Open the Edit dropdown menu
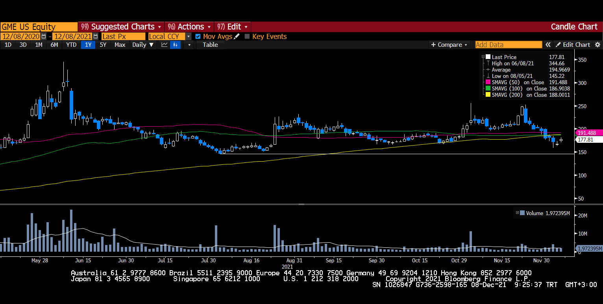The image size is (603, 304). pos(233,27)
